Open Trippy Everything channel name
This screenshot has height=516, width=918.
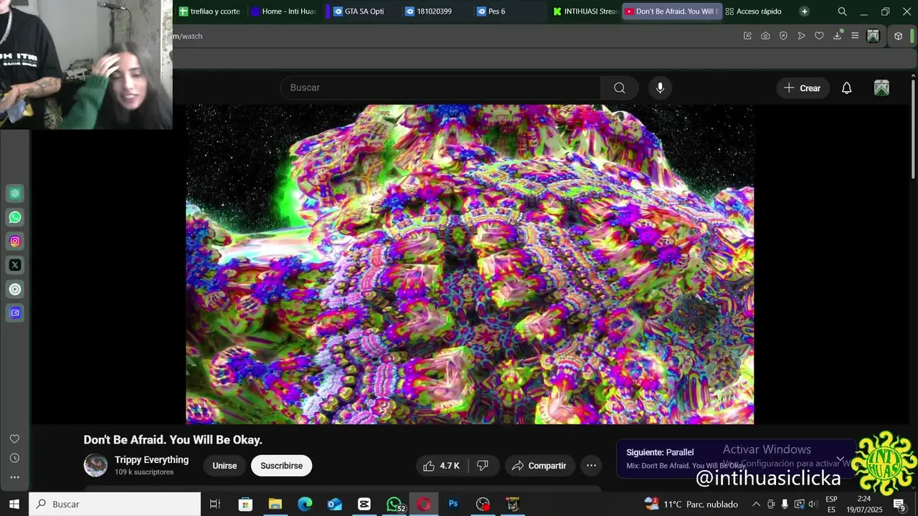[x=151, y=460]
